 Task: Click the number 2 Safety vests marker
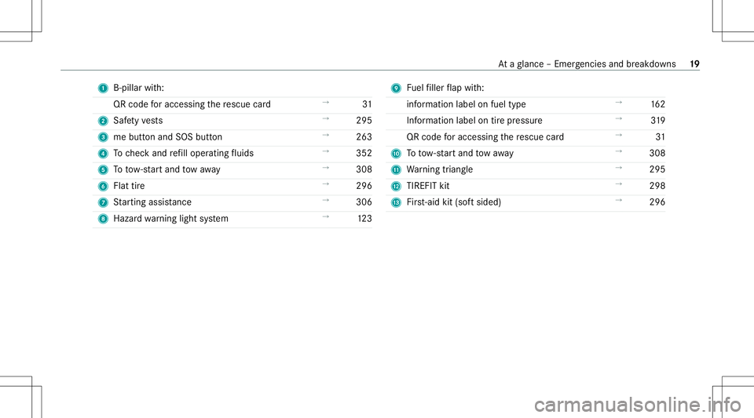point(103,121)
